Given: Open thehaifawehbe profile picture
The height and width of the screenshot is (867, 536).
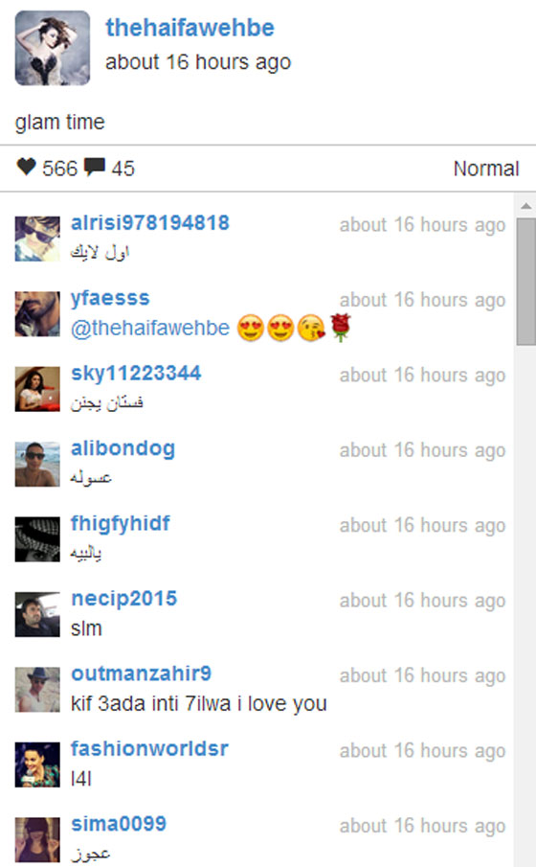Looking at the screenshot, I should coord(53,48).
